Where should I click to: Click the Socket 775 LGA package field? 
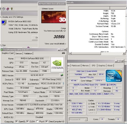tap(87, 77)
